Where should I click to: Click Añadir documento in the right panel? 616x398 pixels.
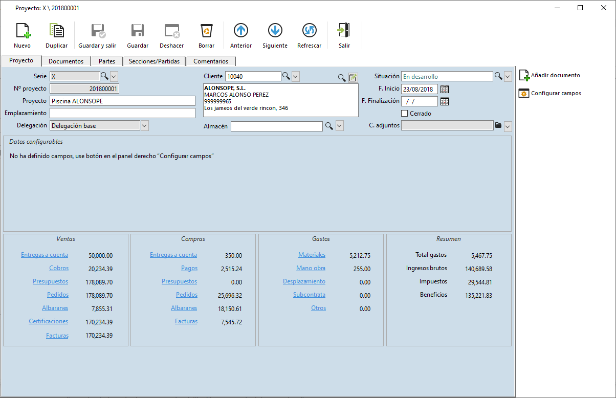(x=550, y=76)
